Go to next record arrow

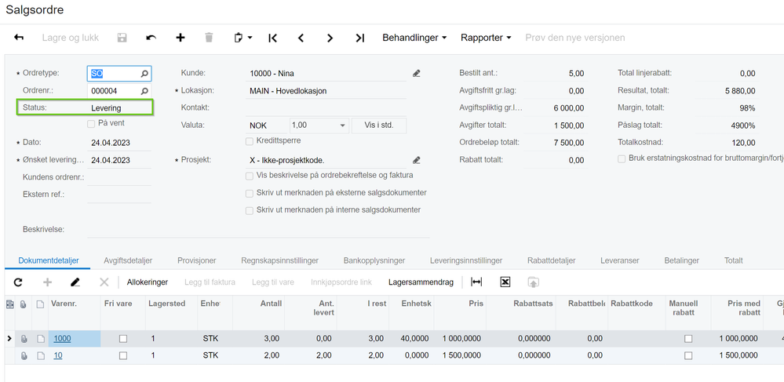point(330,38)
